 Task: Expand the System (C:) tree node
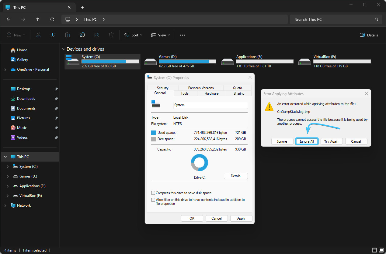tap(8, 167)
